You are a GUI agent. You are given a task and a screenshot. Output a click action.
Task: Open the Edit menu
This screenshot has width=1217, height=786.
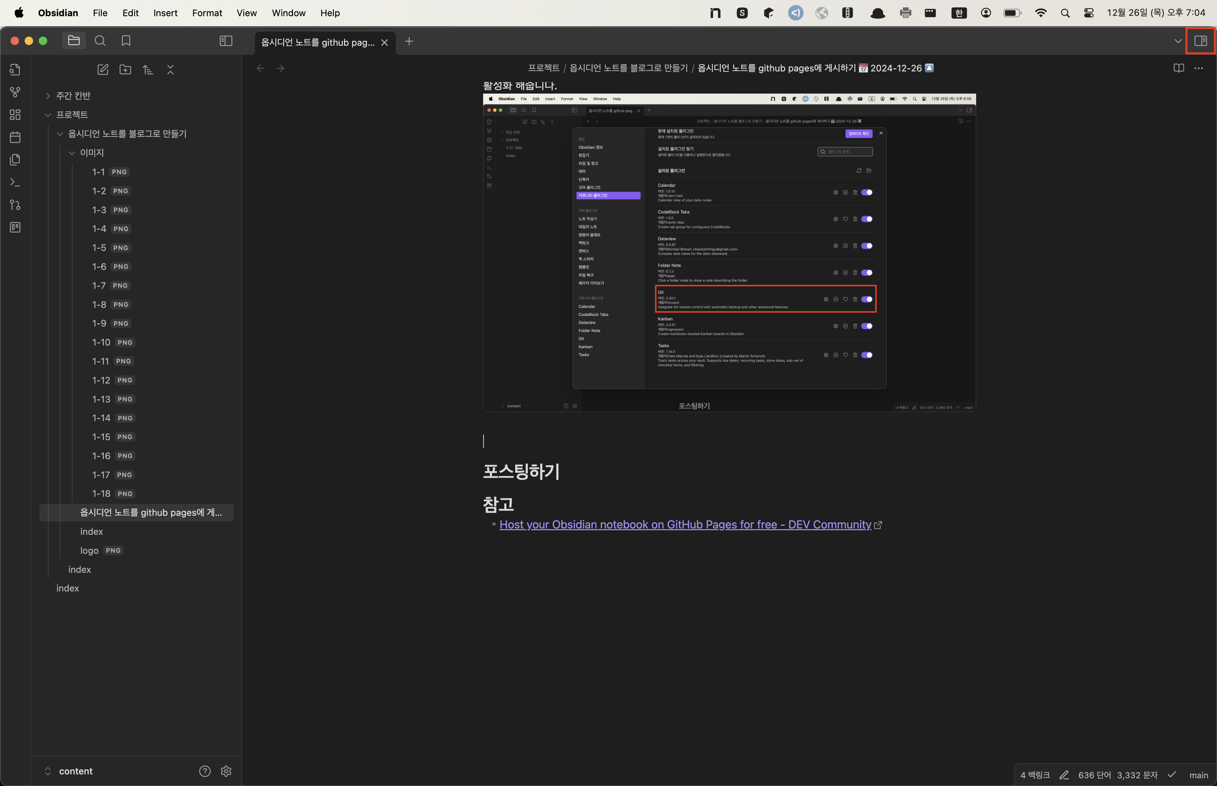tap(130, 13)
